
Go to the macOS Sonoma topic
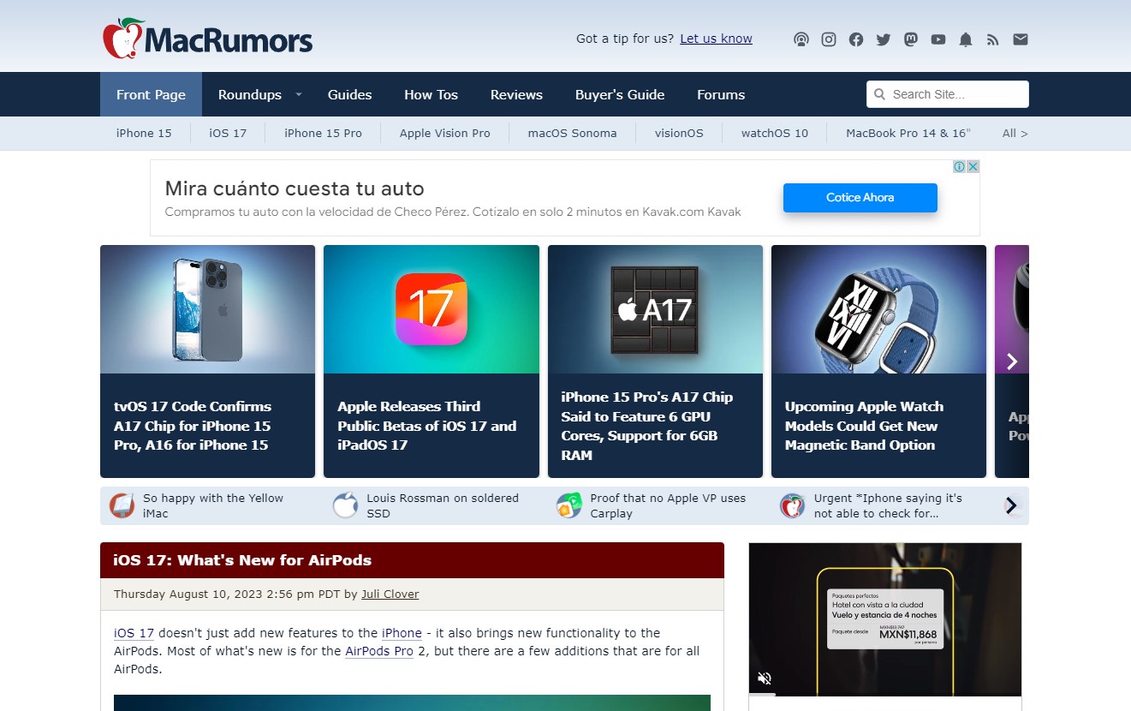point(572,133)
